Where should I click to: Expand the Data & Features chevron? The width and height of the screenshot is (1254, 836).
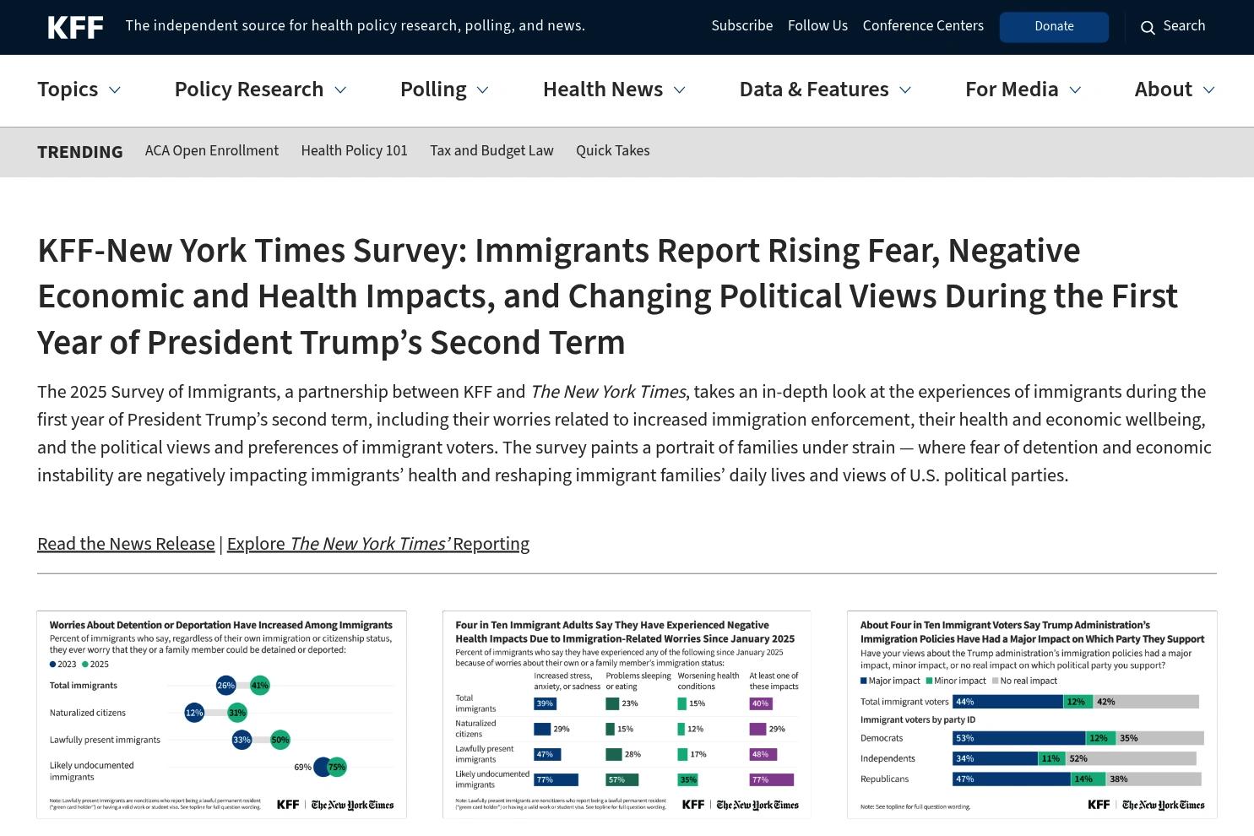(905, 90)
